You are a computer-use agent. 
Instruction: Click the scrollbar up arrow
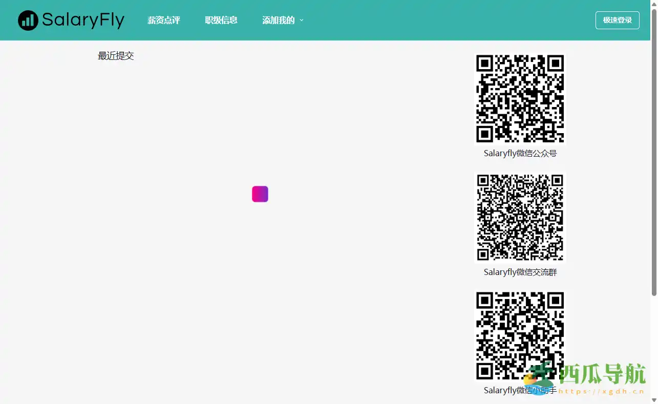(x=654, y=4)
